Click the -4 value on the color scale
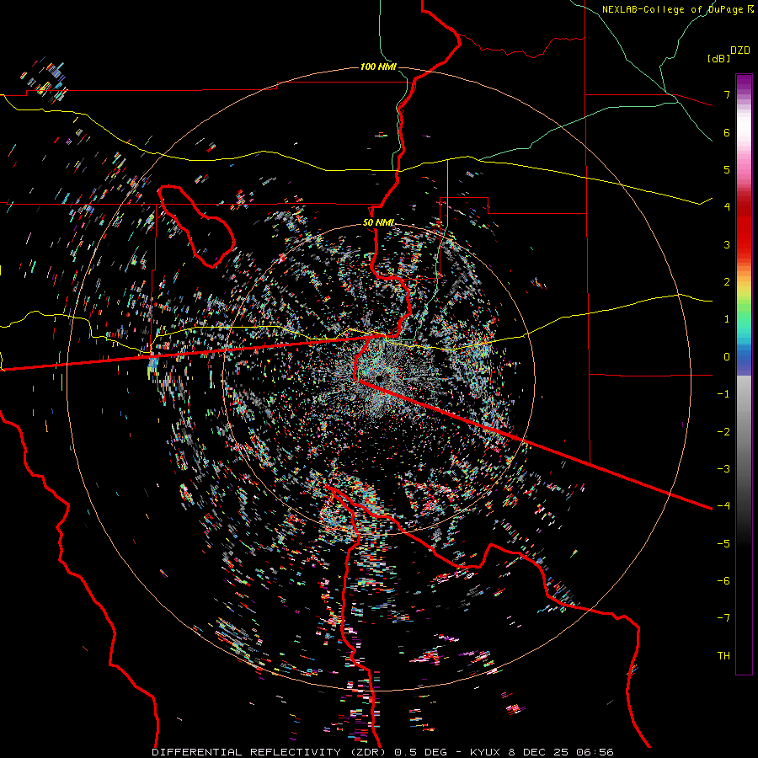 click(x=723, y=505)
